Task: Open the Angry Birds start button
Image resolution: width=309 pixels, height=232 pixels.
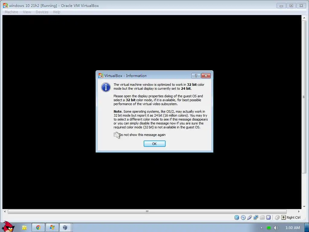Action: [x=8, y=227]
